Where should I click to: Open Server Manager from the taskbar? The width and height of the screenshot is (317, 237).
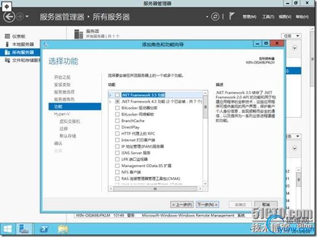[24, 229]
